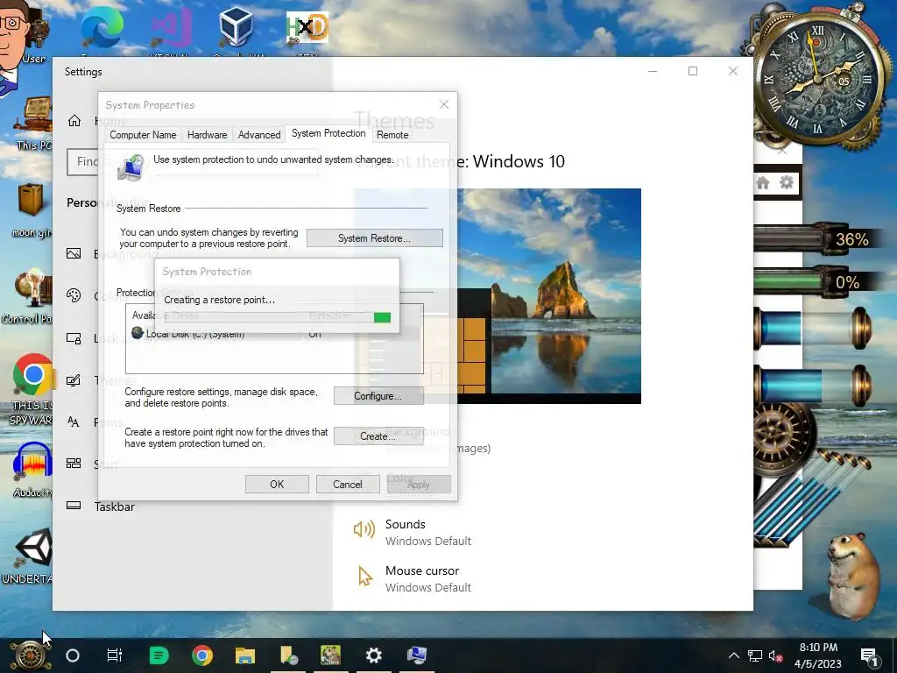897x673 pixels.
Task: Open Task View on the taskbar
Action: tap(115, 655)
